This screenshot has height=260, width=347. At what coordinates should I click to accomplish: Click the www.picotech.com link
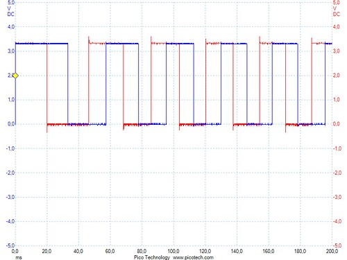coord(193,257)
